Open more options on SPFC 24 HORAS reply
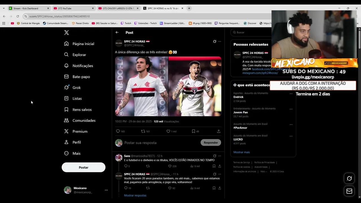 tap(220, 174)
